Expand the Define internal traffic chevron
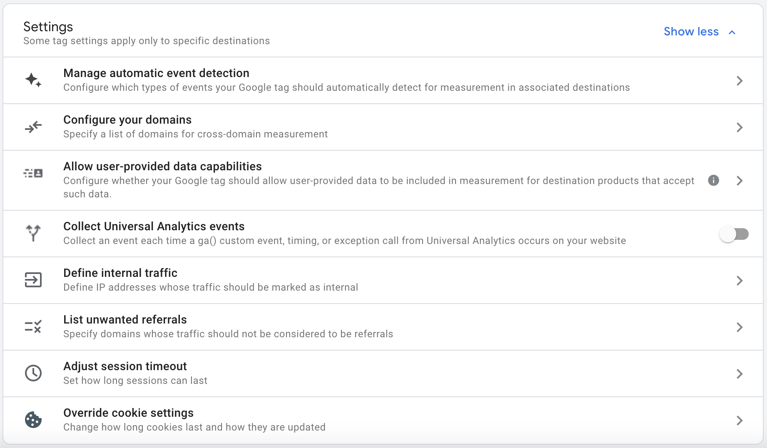The image size is (767, 448). pyautogui.click(x=740, y=280)
